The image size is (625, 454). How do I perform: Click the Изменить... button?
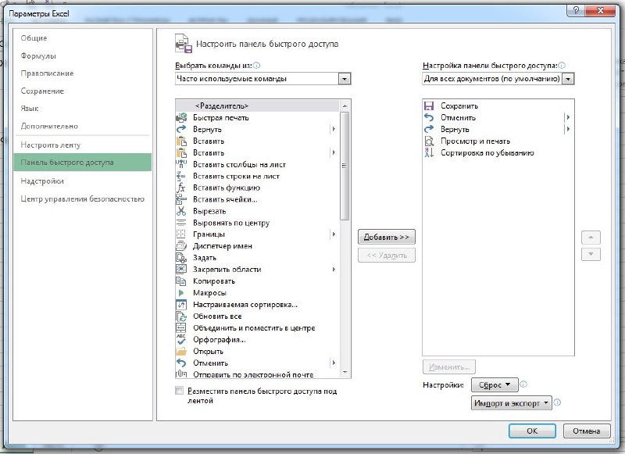(x=448, y=366)
